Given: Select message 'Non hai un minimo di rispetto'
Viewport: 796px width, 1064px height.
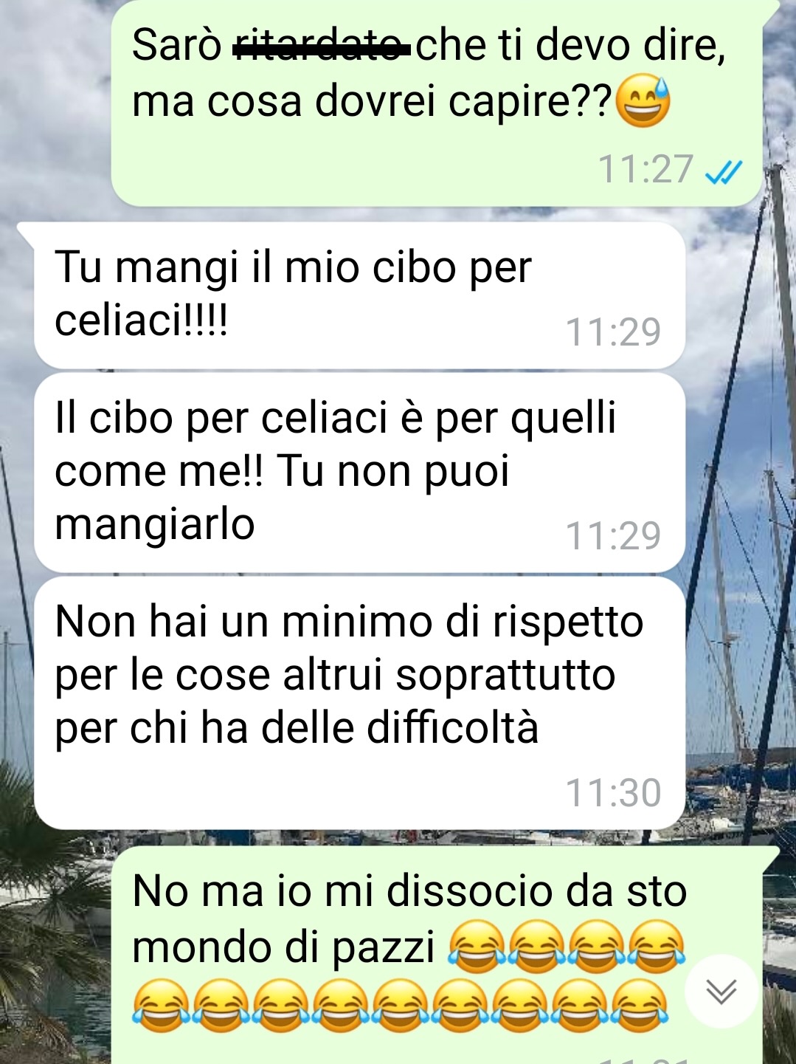Looking at the screenshot, I should point(359,703).
